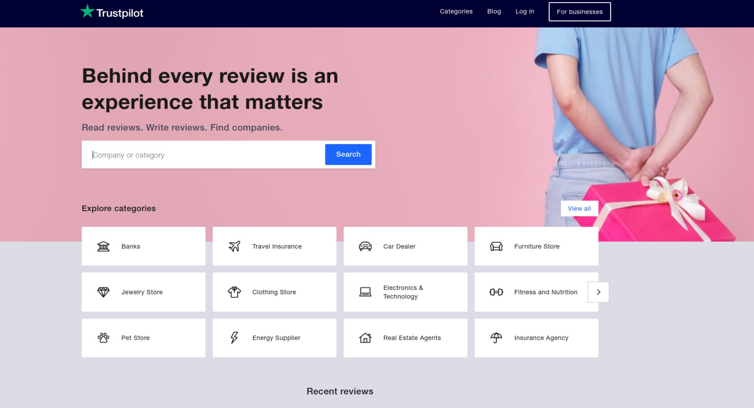This screenshot has height=408, width=754.
Task: Click the blue Search button
Action: click(x=348, y=155)
